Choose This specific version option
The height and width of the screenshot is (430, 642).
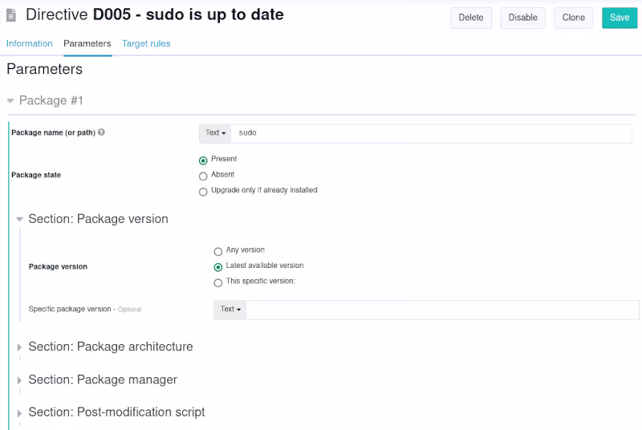pos(218,282)
